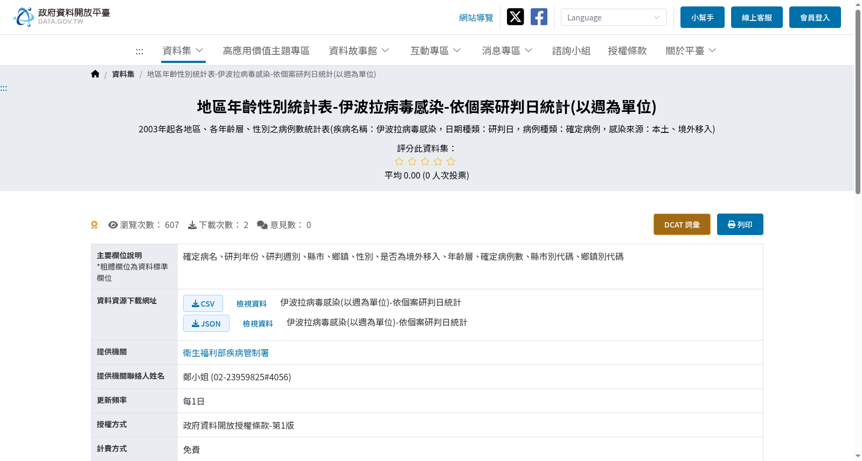Click the DATA.GOV.TW site logo
Screen dimensions: 862x461
pyautogui.click(x=61, y=17)
